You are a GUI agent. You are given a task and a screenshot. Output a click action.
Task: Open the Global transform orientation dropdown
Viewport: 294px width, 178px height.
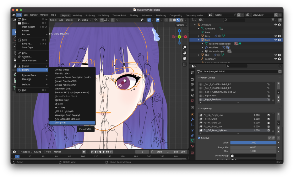click(x=85, y=20)
